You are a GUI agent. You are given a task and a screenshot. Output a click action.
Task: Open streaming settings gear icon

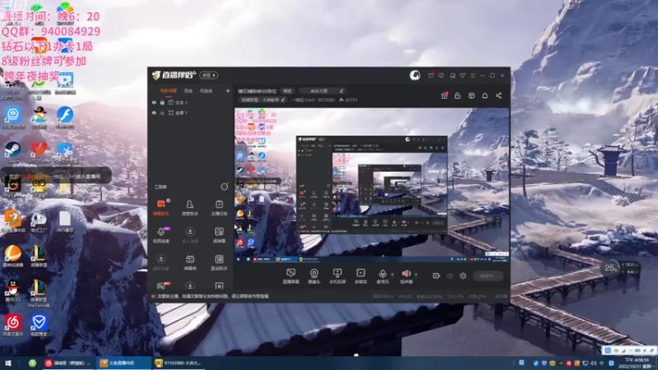pyautogui.click(x=463, y=275)
